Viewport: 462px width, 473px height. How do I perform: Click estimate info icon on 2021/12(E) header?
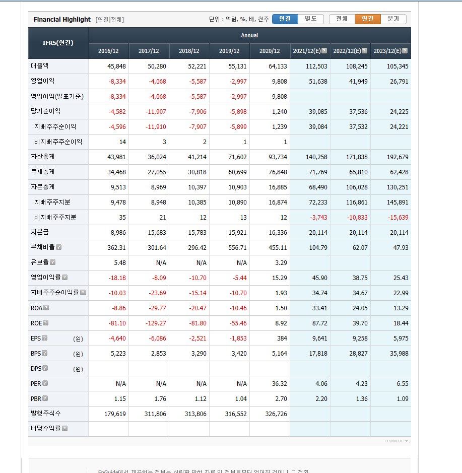coord(324,51)
